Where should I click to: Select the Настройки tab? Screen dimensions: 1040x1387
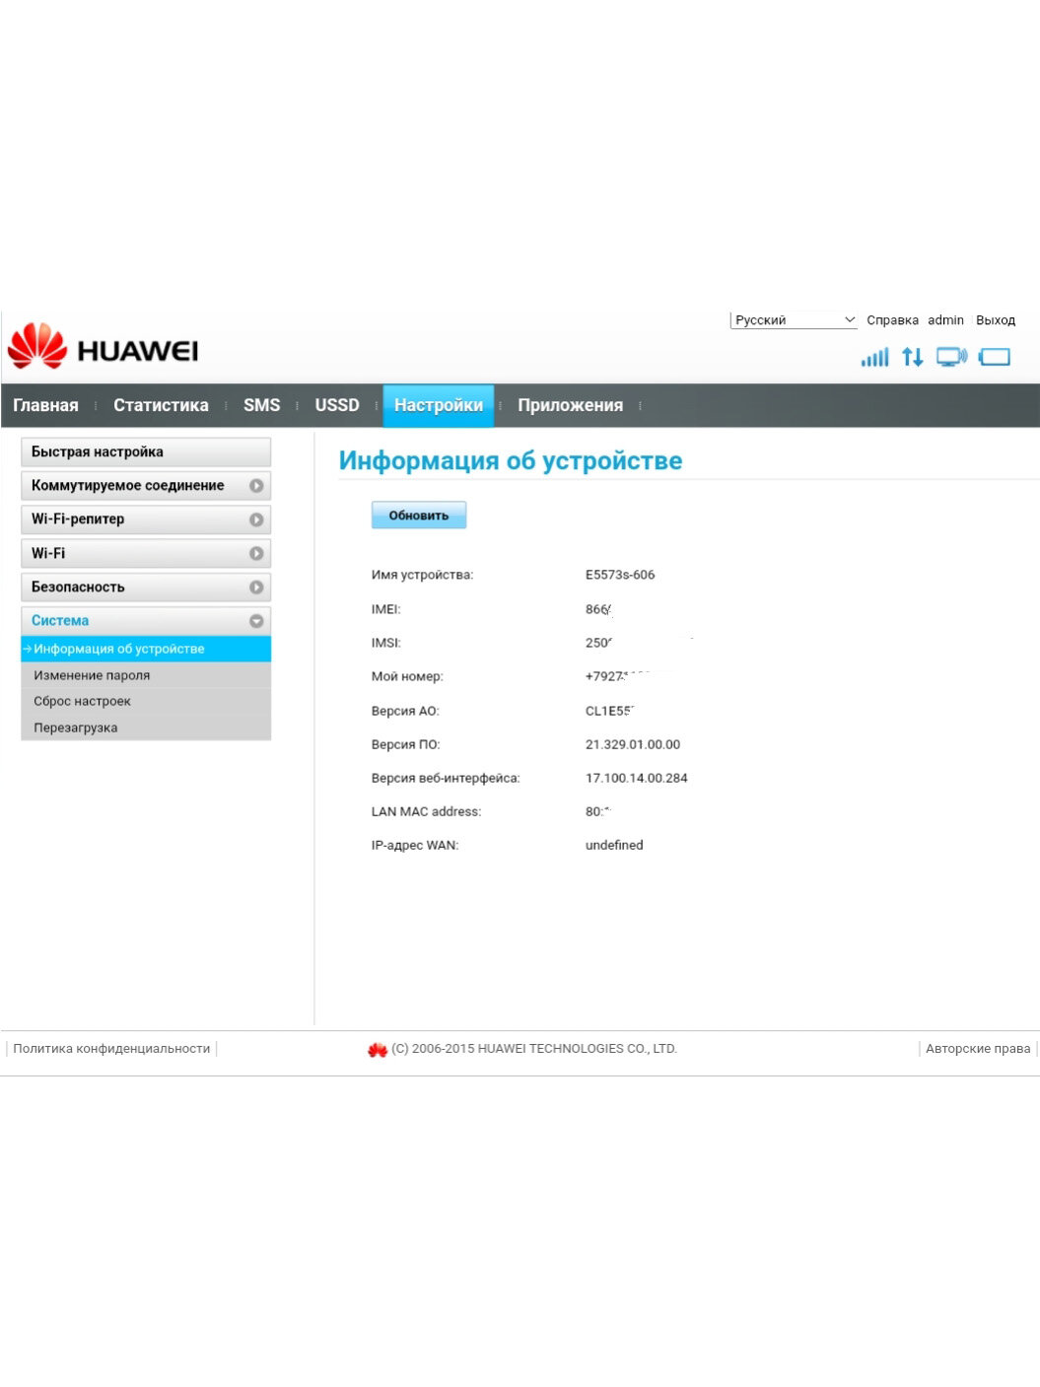click(x=439, y=405)
